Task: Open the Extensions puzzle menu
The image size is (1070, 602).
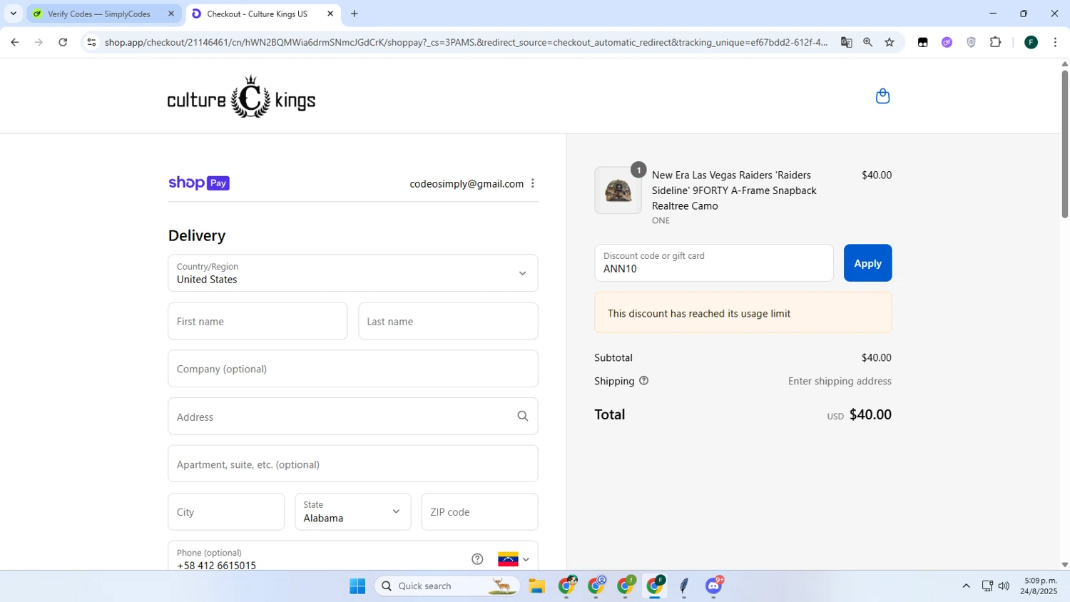Action: point(995,42)
